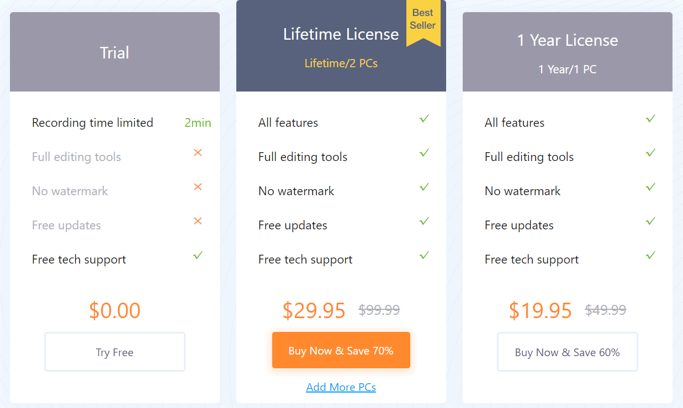683x408 pixels.
Task: Click the yellow Best Seller ribbon badge
Action: point(423,23)
